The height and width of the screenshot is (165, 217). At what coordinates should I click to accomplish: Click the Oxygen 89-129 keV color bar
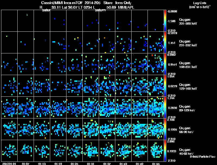coord(165,107)
